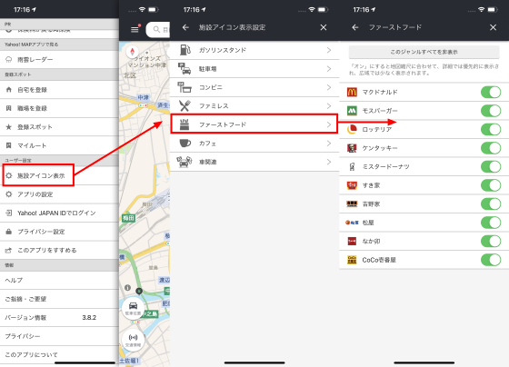509x367 pixels.
Task: Toggle the マクドナルド switch off
Action: tap(491, 92)
